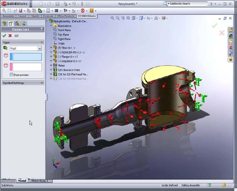237x191 pixels.
Task: Click the orange report grid icon
Action: 92,11
